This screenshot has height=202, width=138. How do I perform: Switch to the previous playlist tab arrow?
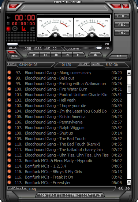click(120, 188)
